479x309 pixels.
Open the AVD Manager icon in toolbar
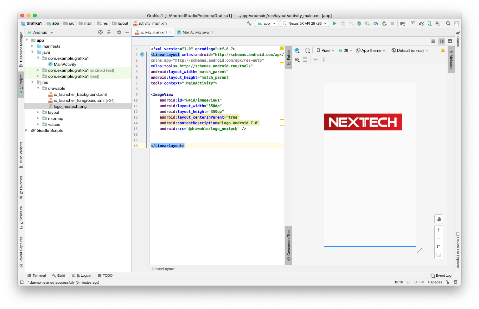[x=430, y=23]
